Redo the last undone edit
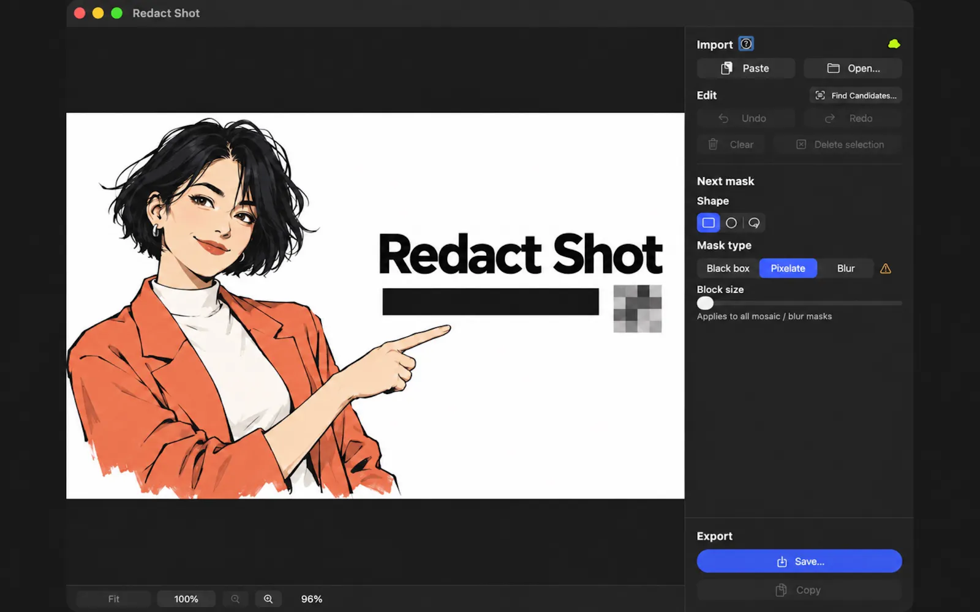Viewport: 980px width, 612px height. (x=853, y=119)
